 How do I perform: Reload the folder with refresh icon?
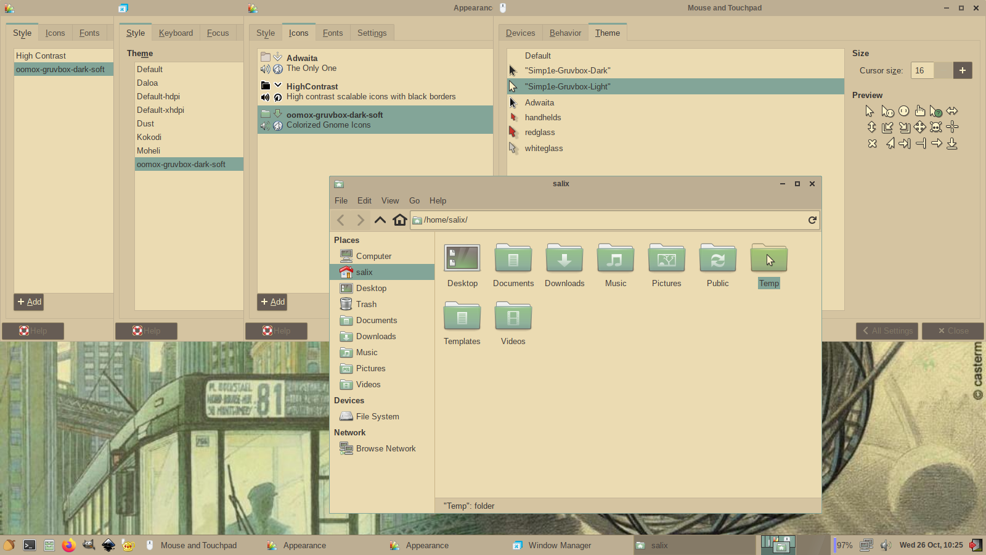[x=812, y=220]
